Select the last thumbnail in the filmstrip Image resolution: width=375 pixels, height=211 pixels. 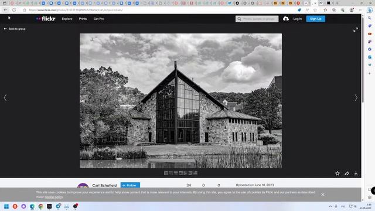coord(195,173)
